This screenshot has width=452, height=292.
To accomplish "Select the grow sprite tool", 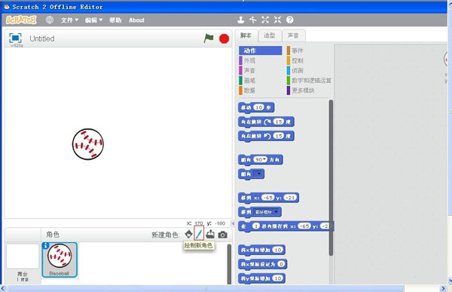I will (x=265, y=20).
